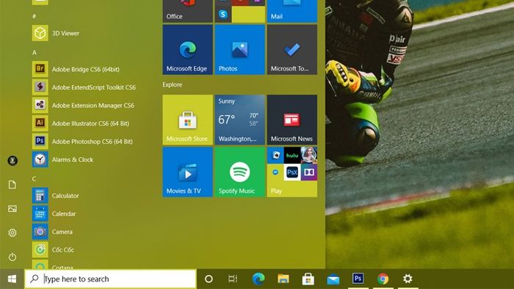Click the Power button in the Start sidebar
The image size is (514, 289).
pyautogui.click(x=12, y=257)
